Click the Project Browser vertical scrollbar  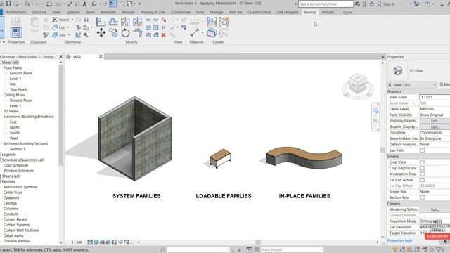coord(61,115)
